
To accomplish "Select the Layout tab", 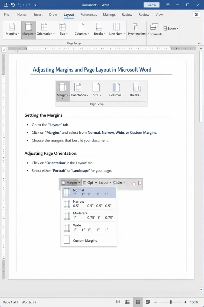I will (x=69, y=14).
